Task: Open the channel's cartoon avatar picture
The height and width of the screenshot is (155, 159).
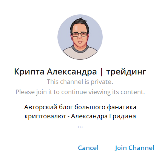Action: (80, 37)
